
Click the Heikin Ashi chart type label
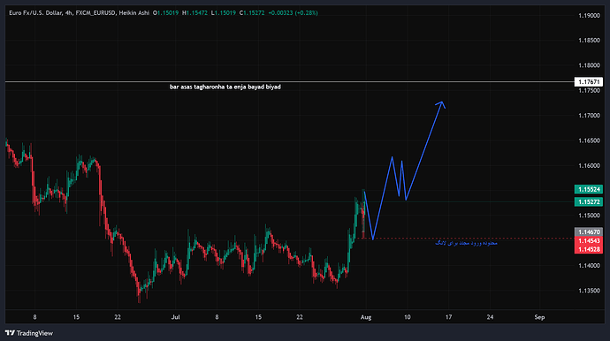134,13
